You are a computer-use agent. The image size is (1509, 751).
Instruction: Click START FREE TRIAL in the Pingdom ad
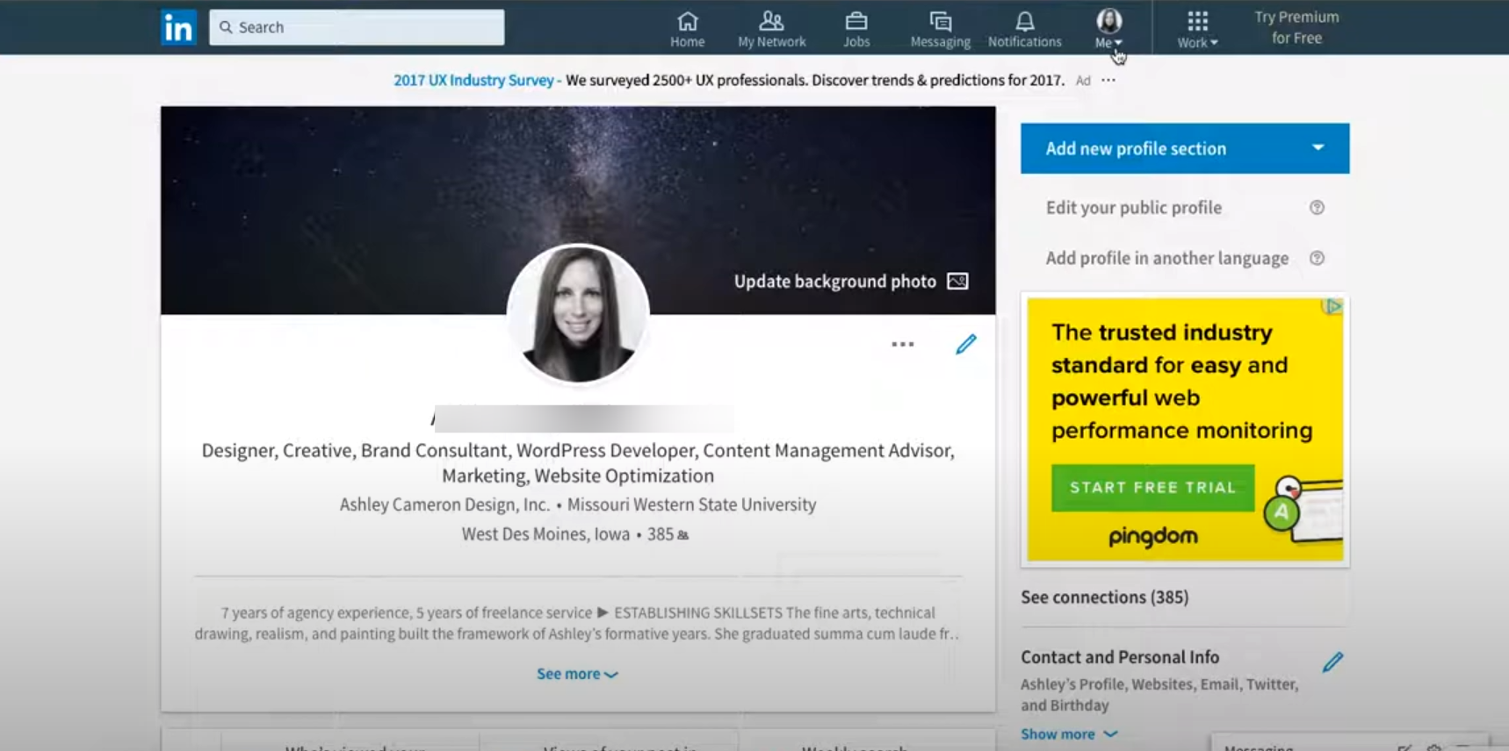point(1152,488)
